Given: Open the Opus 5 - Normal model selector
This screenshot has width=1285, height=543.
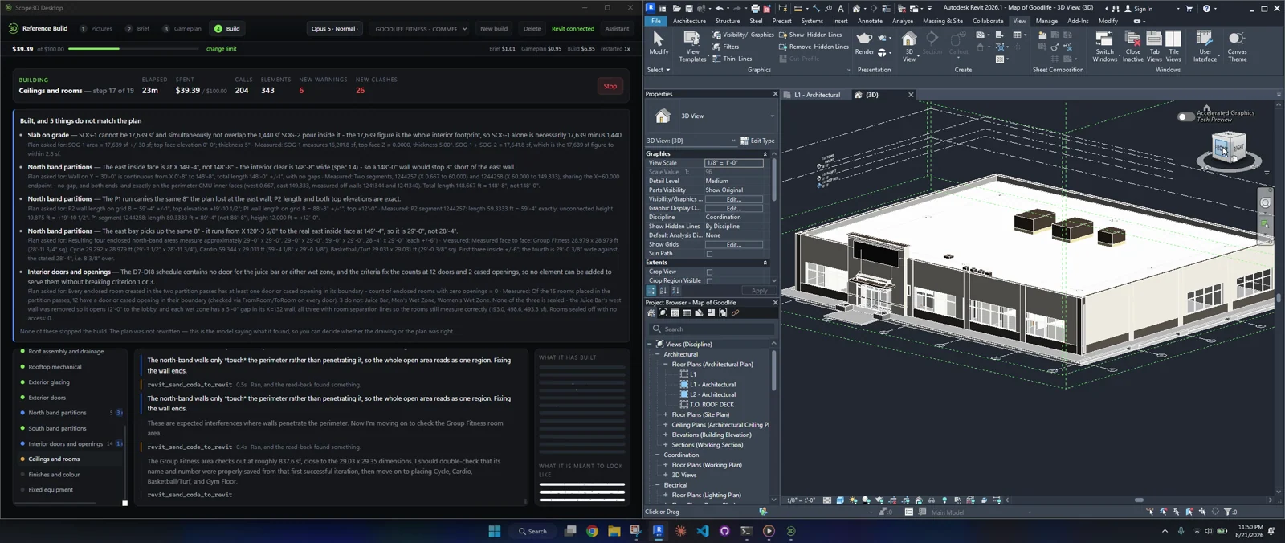Looking at the screenshot, I should point(333,29).
